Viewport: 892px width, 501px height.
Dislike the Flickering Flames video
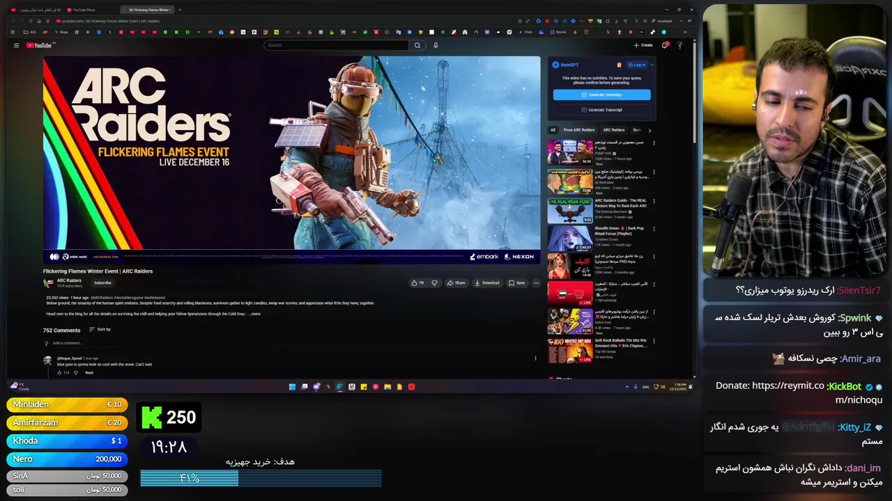tap(434, 283)
